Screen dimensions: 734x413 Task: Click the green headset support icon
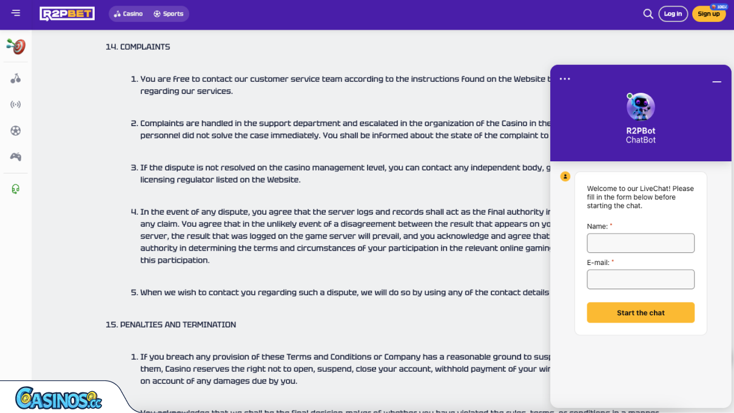tap(16, 189)
